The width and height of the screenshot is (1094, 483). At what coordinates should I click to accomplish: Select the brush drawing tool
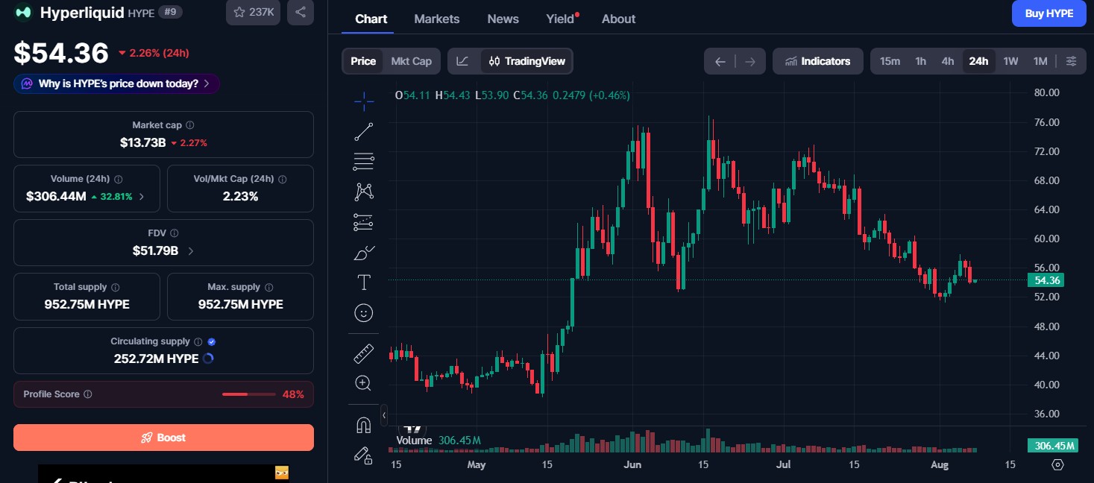(x=363, y=253)
